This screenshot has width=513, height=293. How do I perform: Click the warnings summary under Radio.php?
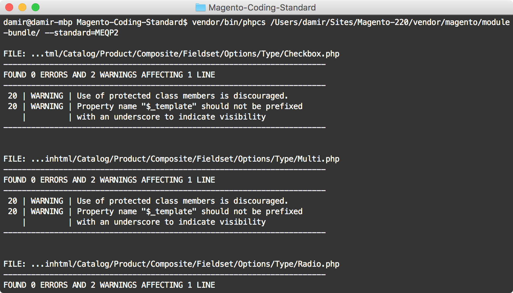[109, 285]
